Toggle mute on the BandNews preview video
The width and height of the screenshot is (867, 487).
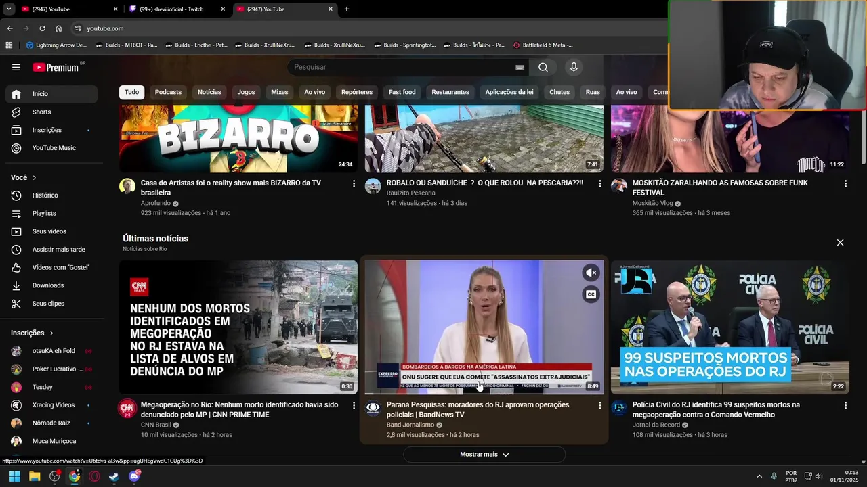[591, 273]
